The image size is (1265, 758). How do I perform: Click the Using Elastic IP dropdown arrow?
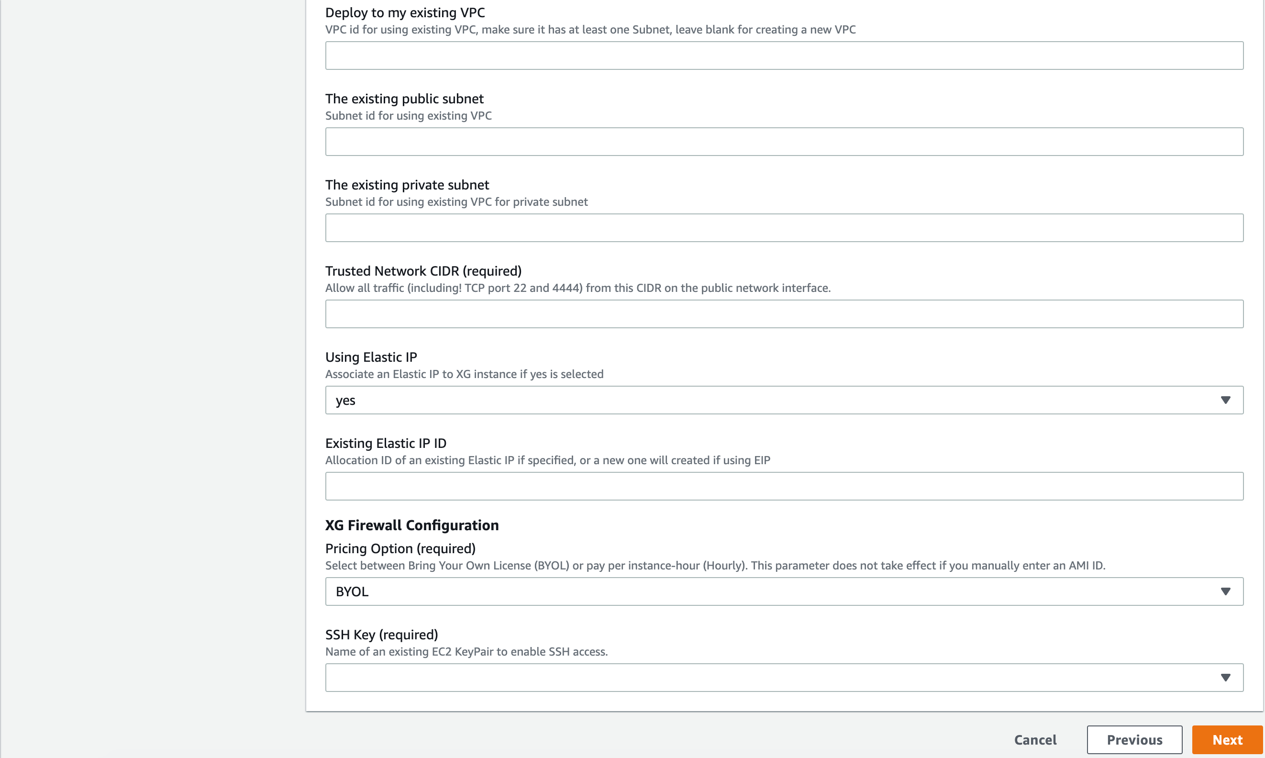(x=1225, y=400)
